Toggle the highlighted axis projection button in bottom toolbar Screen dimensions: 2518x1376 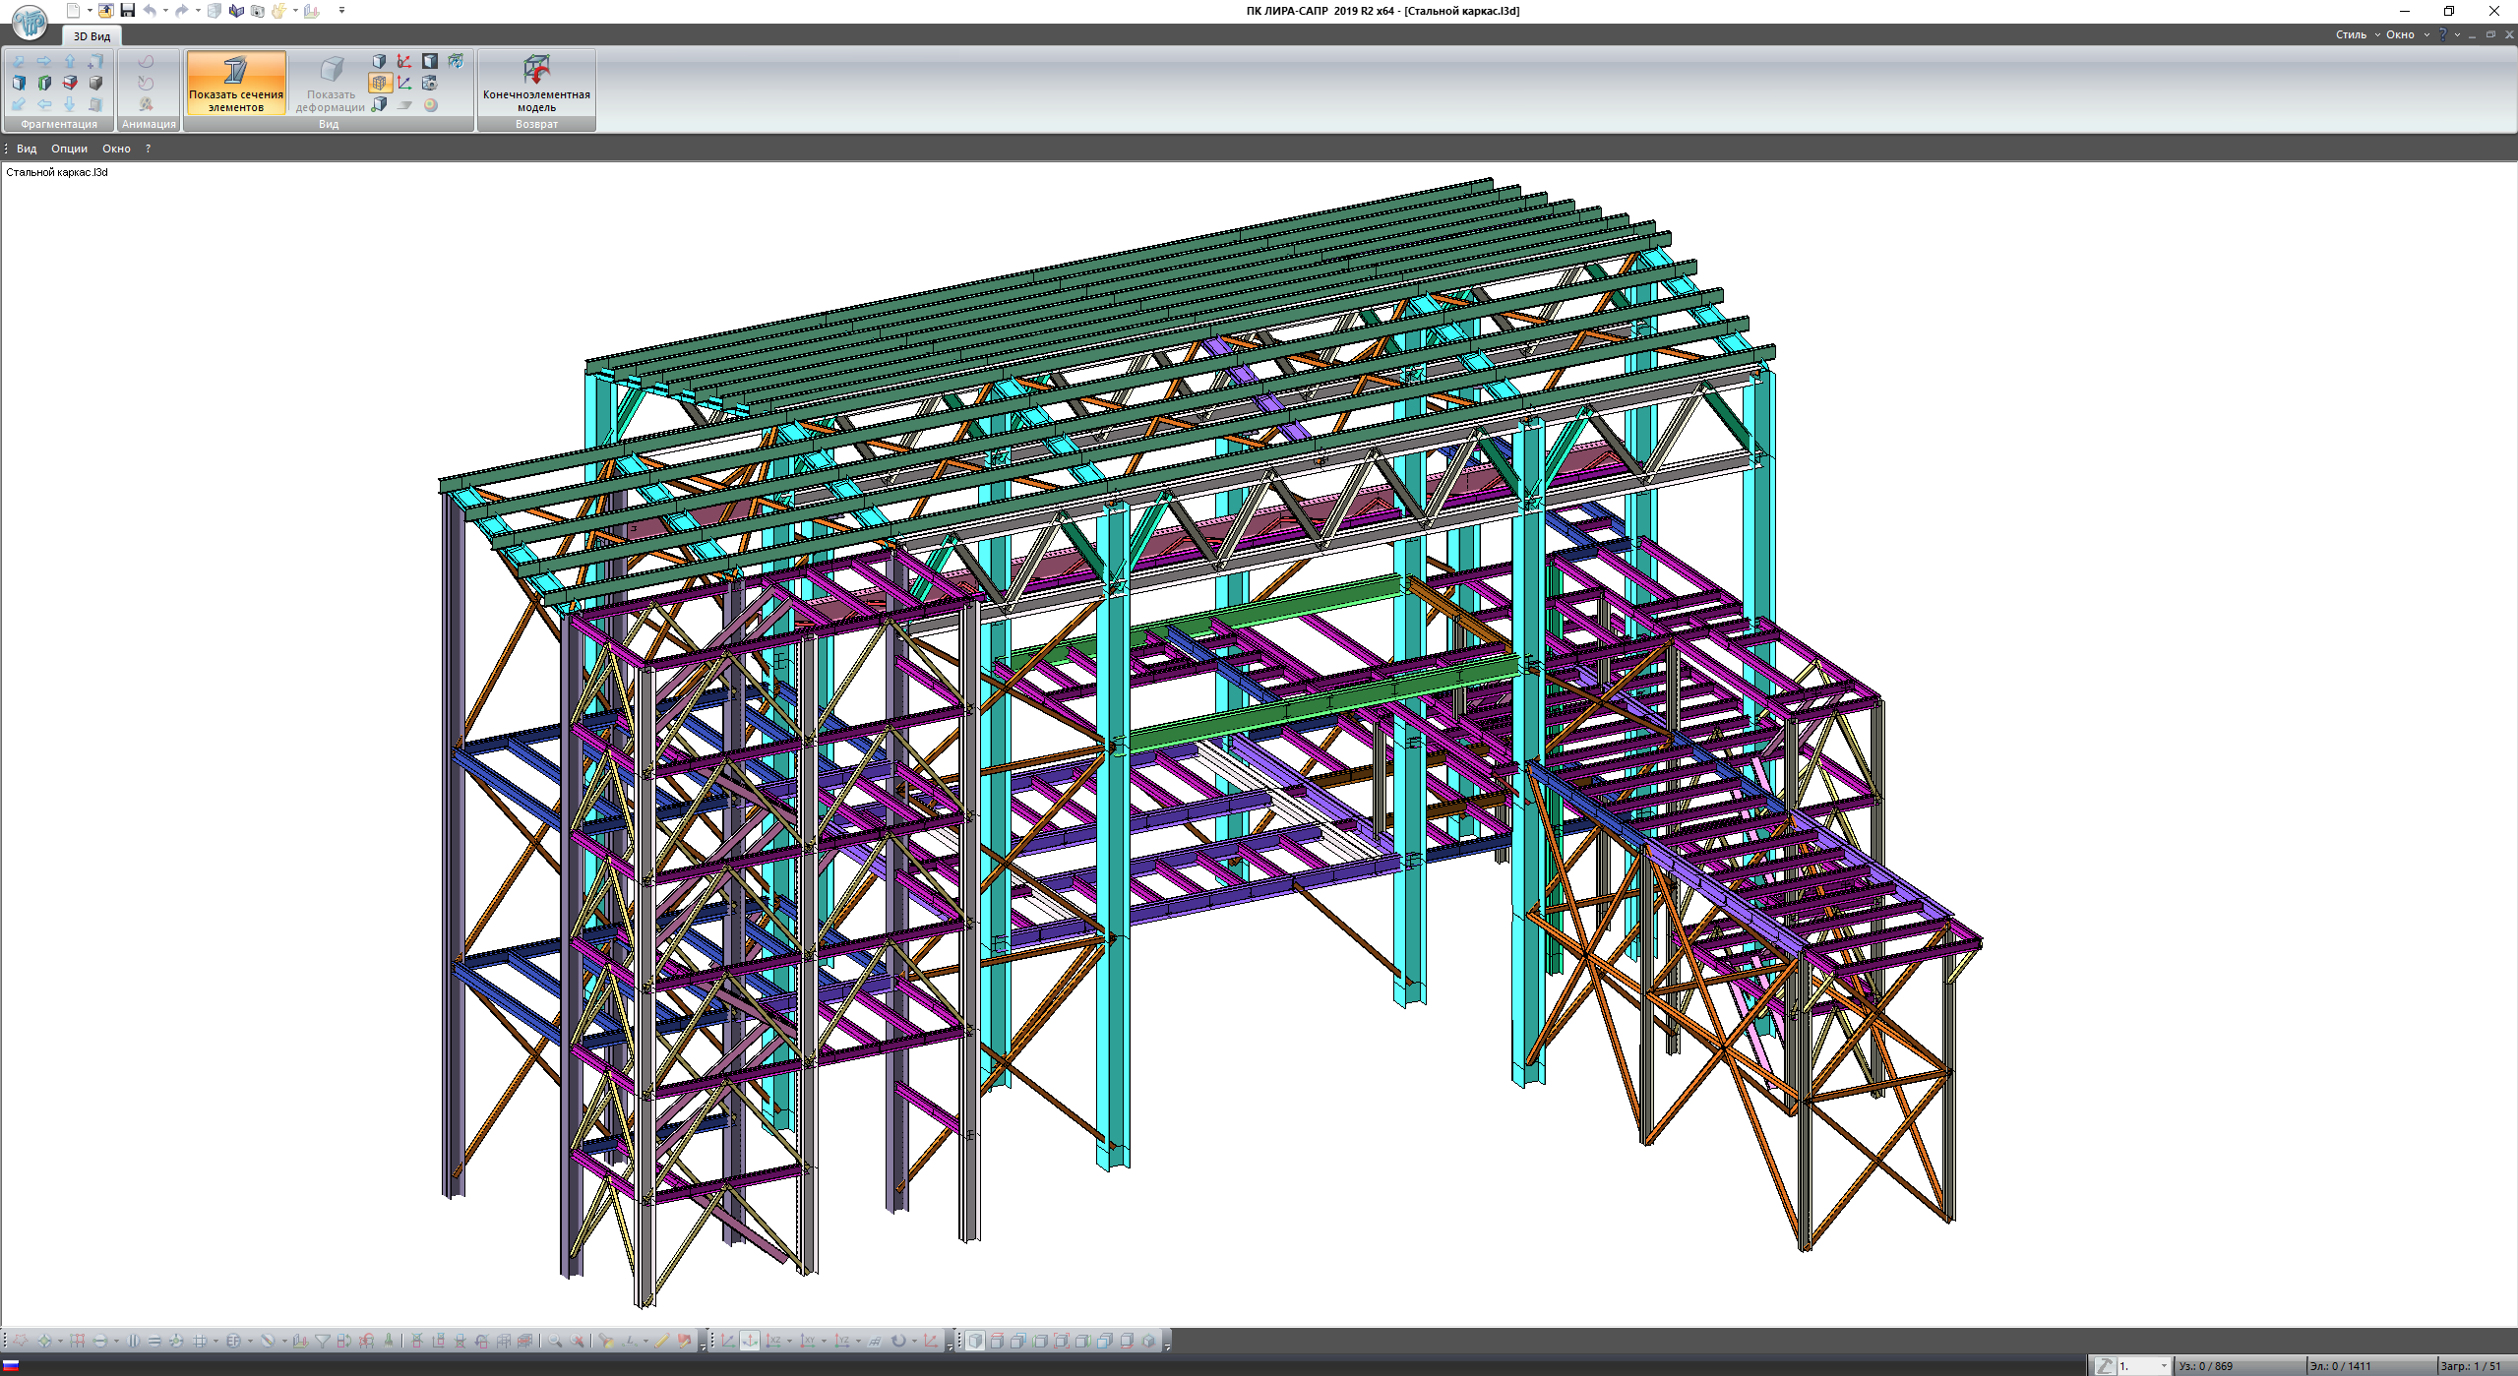coord(750,1341)
